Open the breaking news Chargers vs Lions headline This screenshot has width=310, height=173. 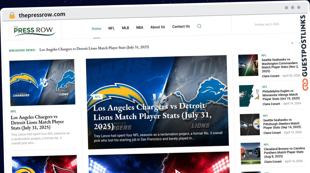pyautogui.click(x=94, y=48)
